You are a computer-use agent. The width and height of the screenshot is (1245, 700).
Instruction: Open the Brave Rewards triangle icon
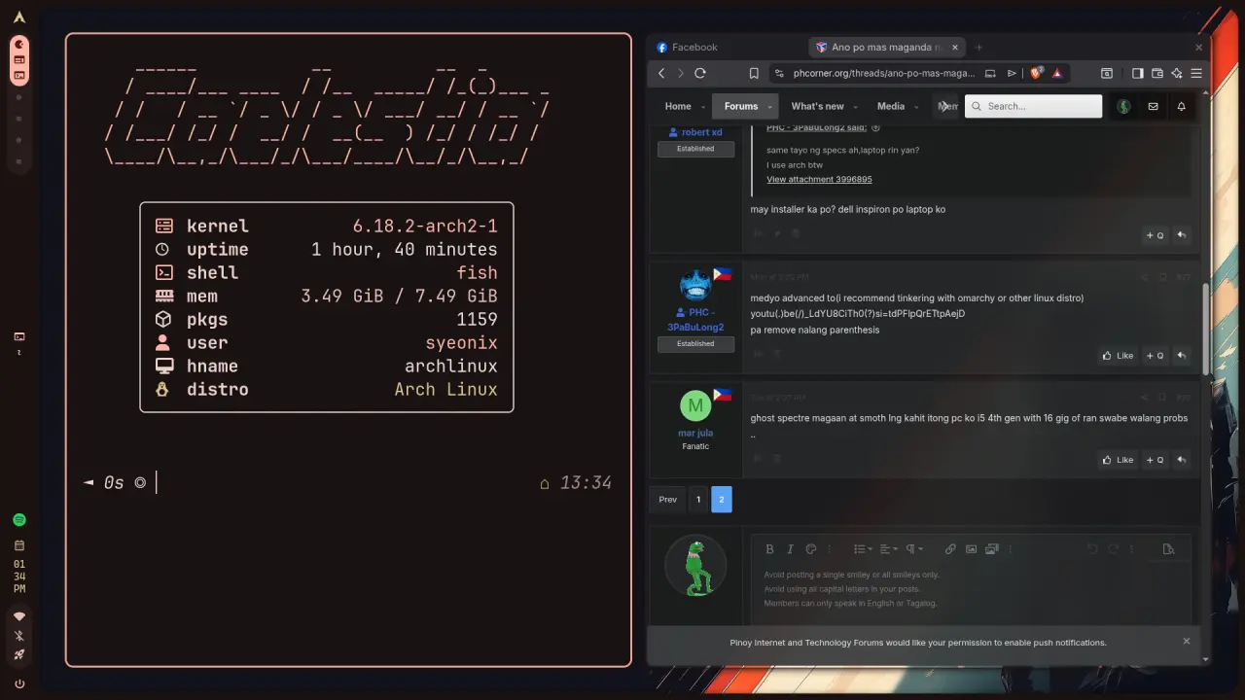pos(1056,73)
